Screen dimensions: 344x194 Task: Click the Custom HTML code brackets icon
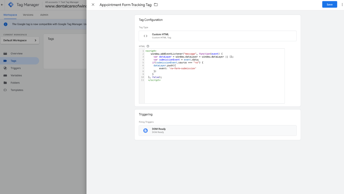pos(145,36)
